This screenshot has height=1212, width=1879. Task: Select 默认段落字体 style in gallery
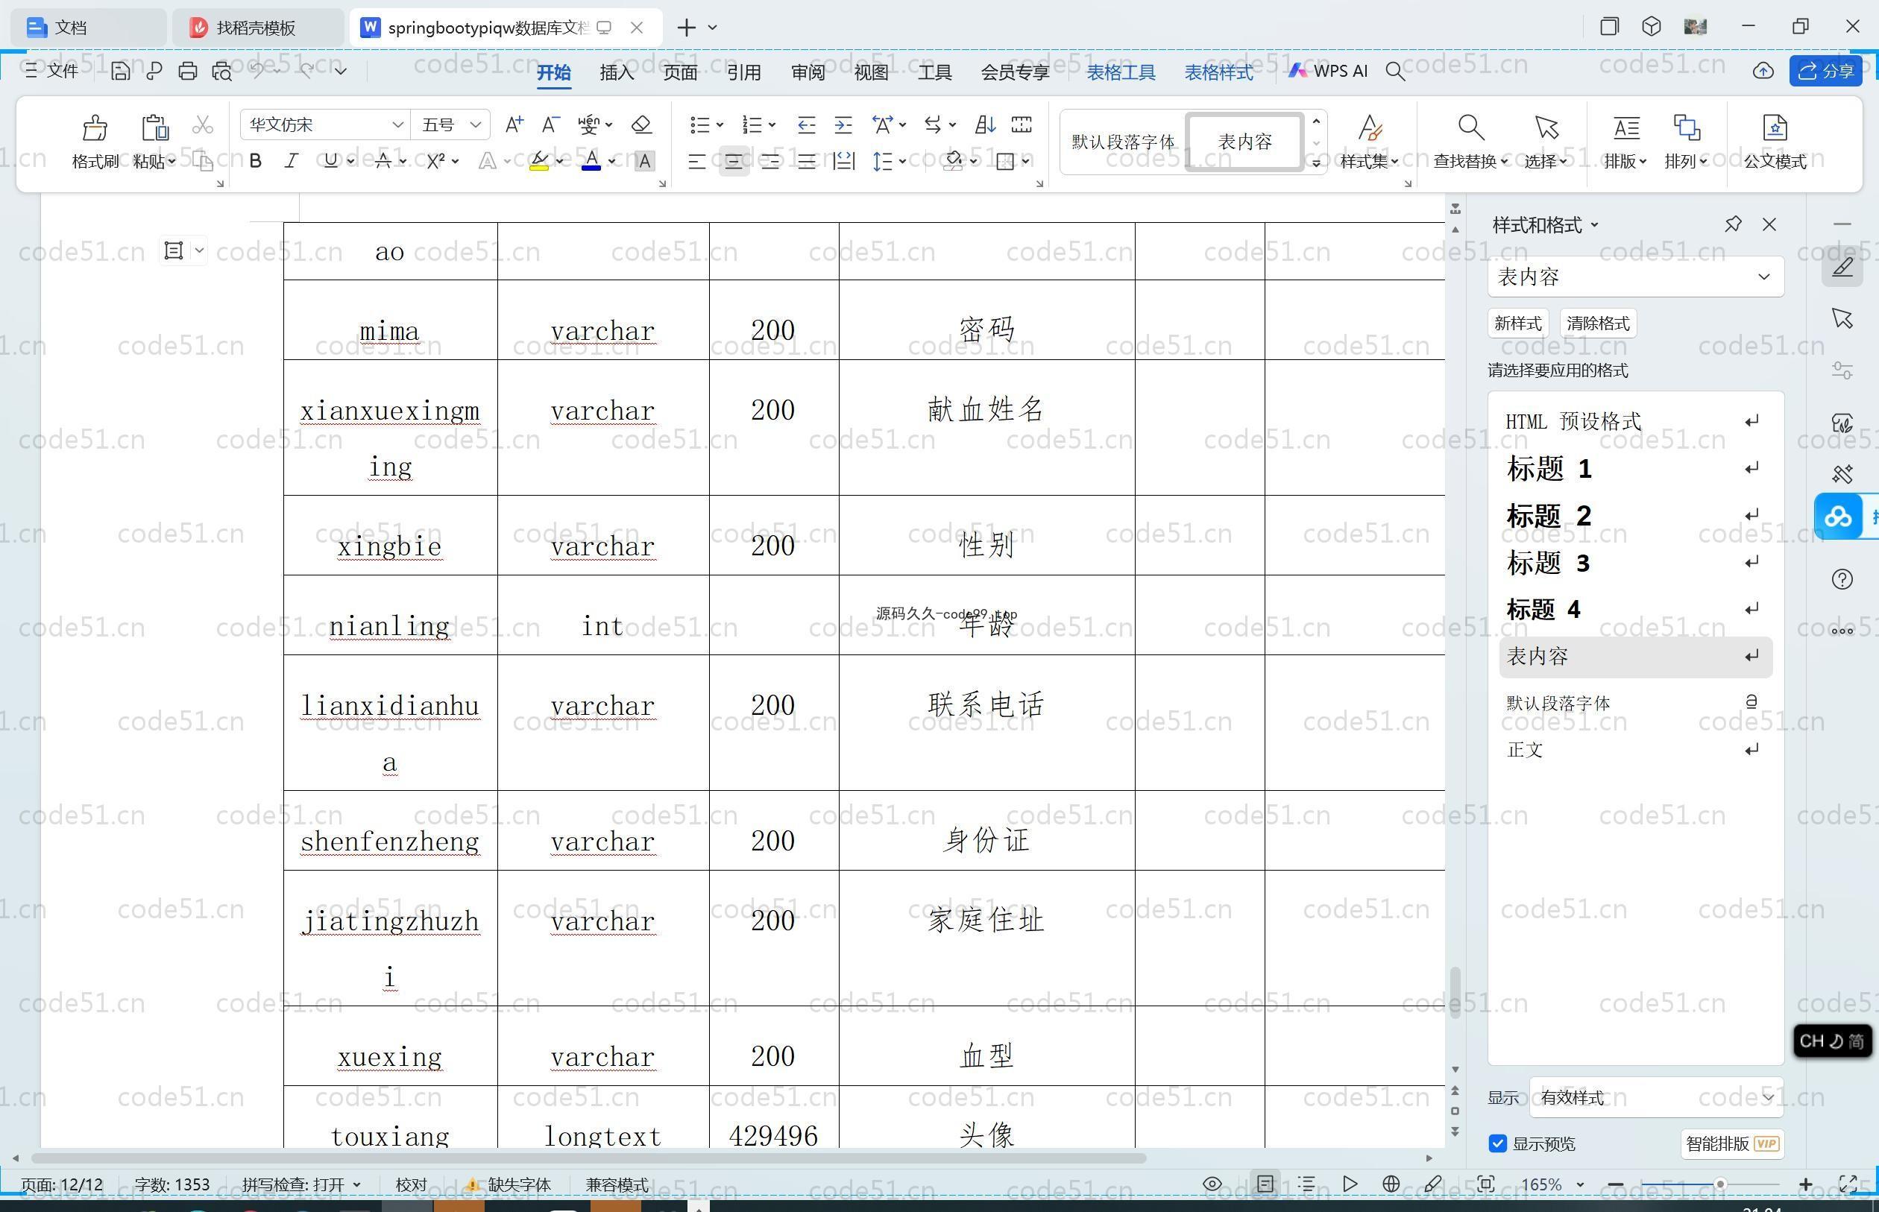1124,142
